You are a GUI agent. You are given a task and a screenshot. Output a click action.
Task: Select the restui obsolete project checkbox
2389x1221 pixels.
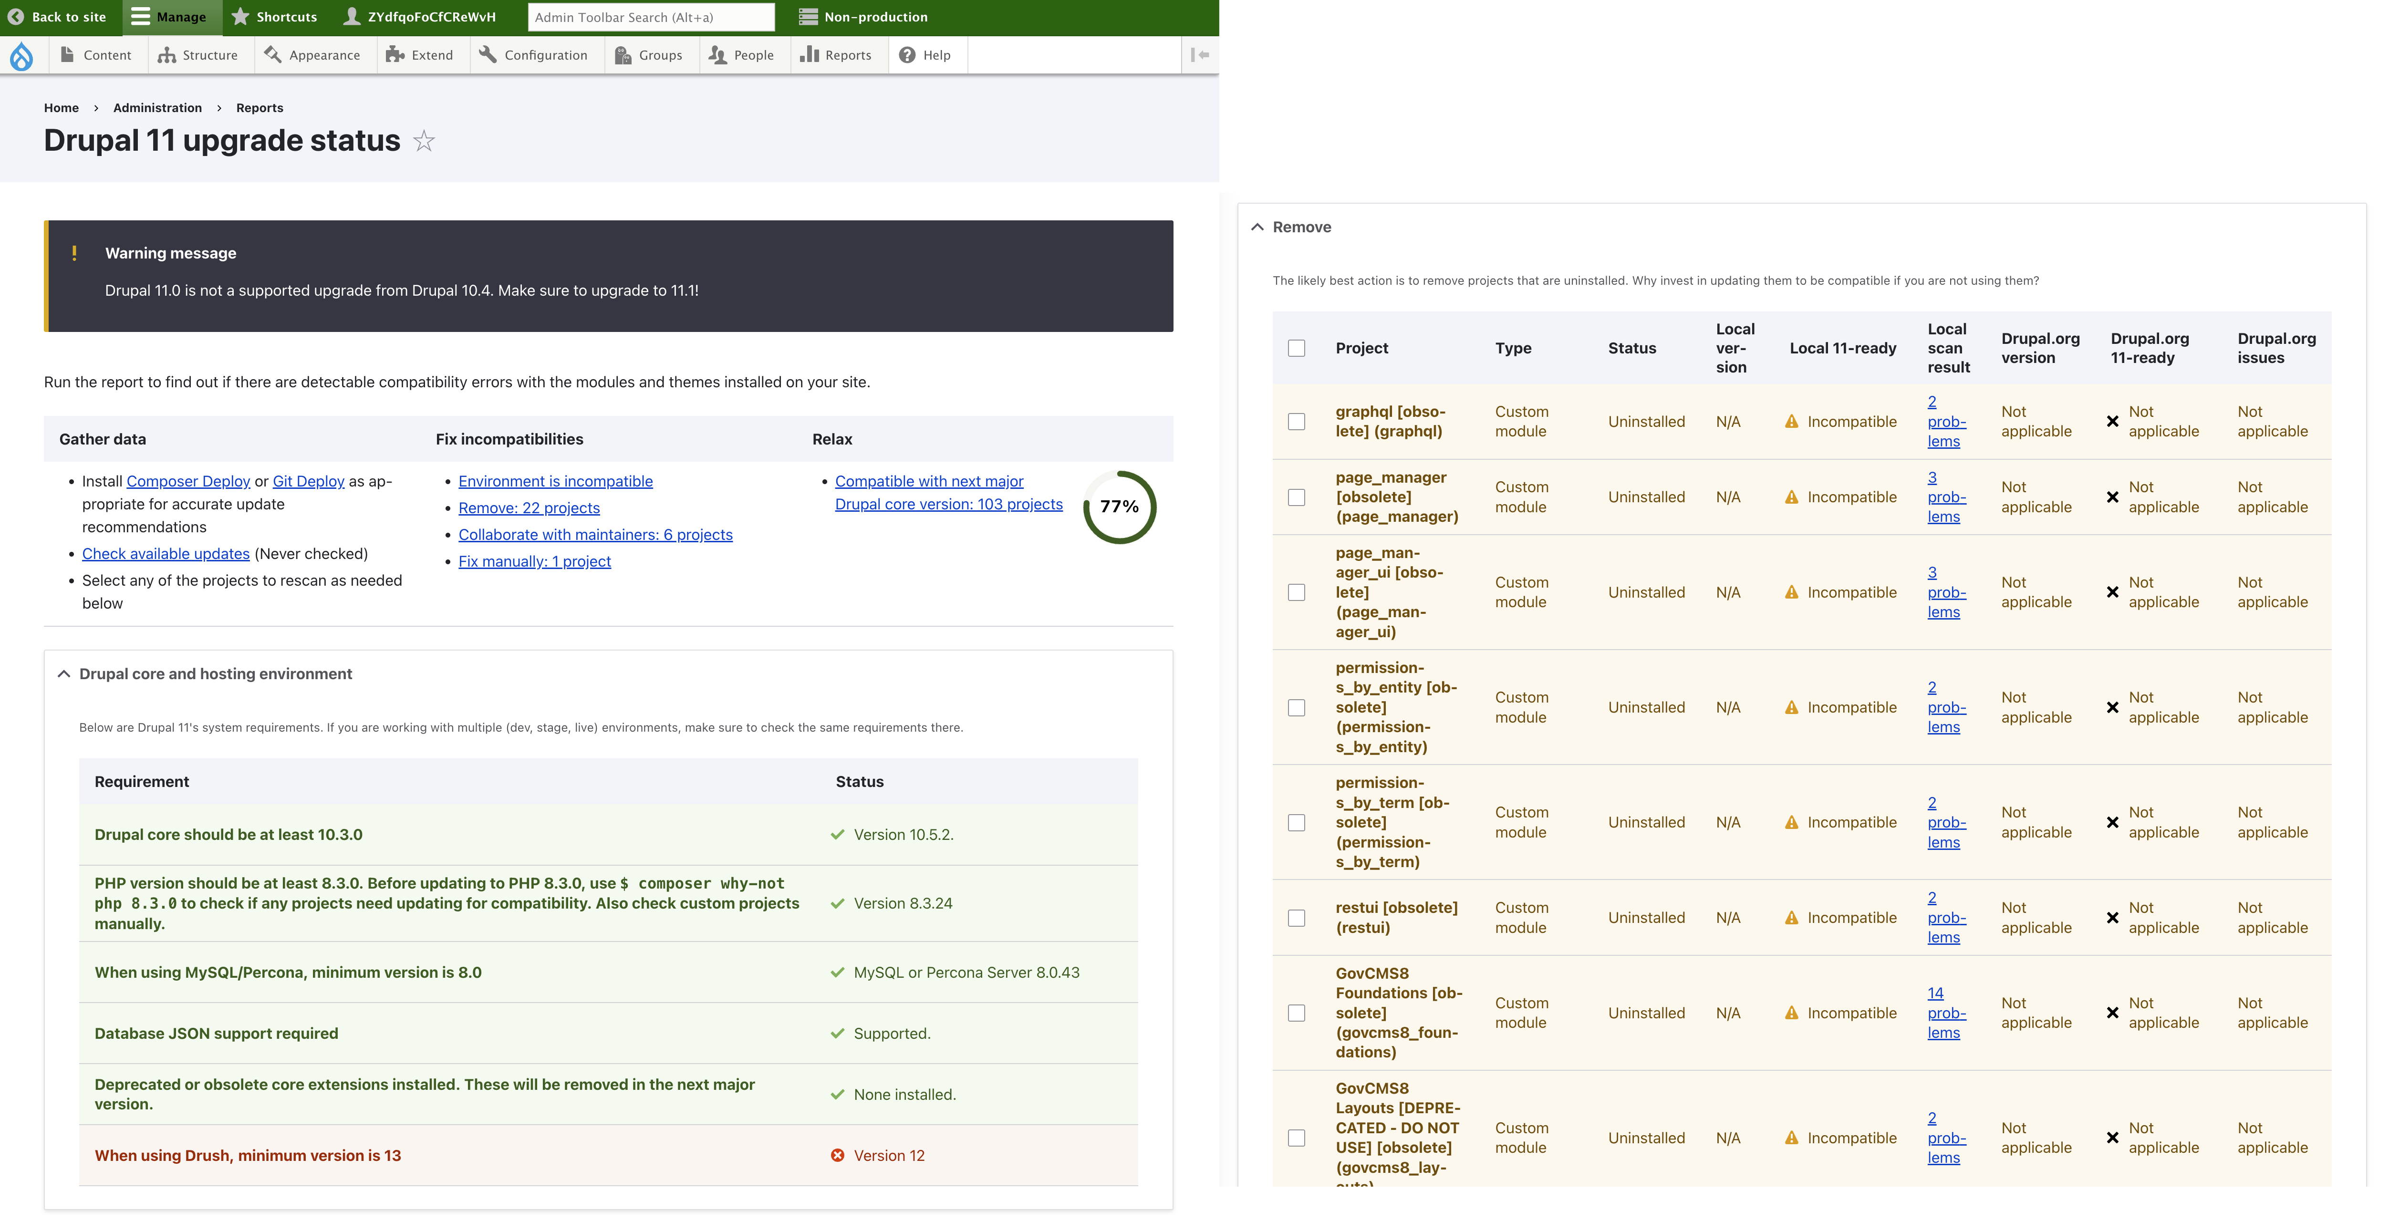(x=1297, y=918)
